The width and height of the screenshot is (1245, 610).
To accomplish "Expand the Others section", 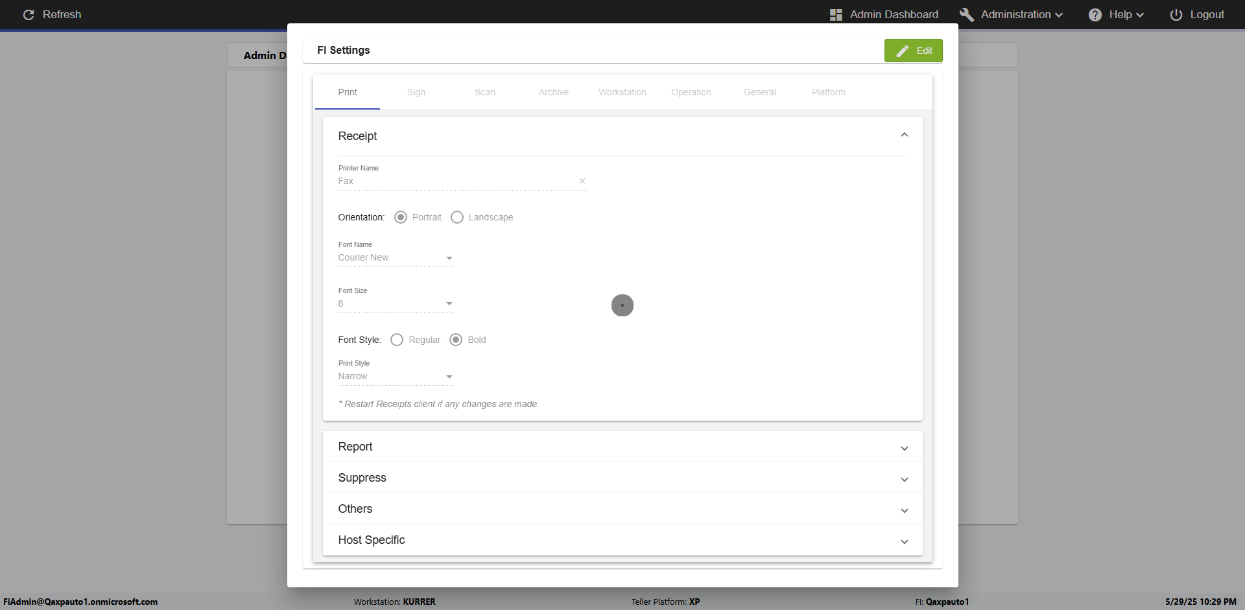I will (622, 509).
